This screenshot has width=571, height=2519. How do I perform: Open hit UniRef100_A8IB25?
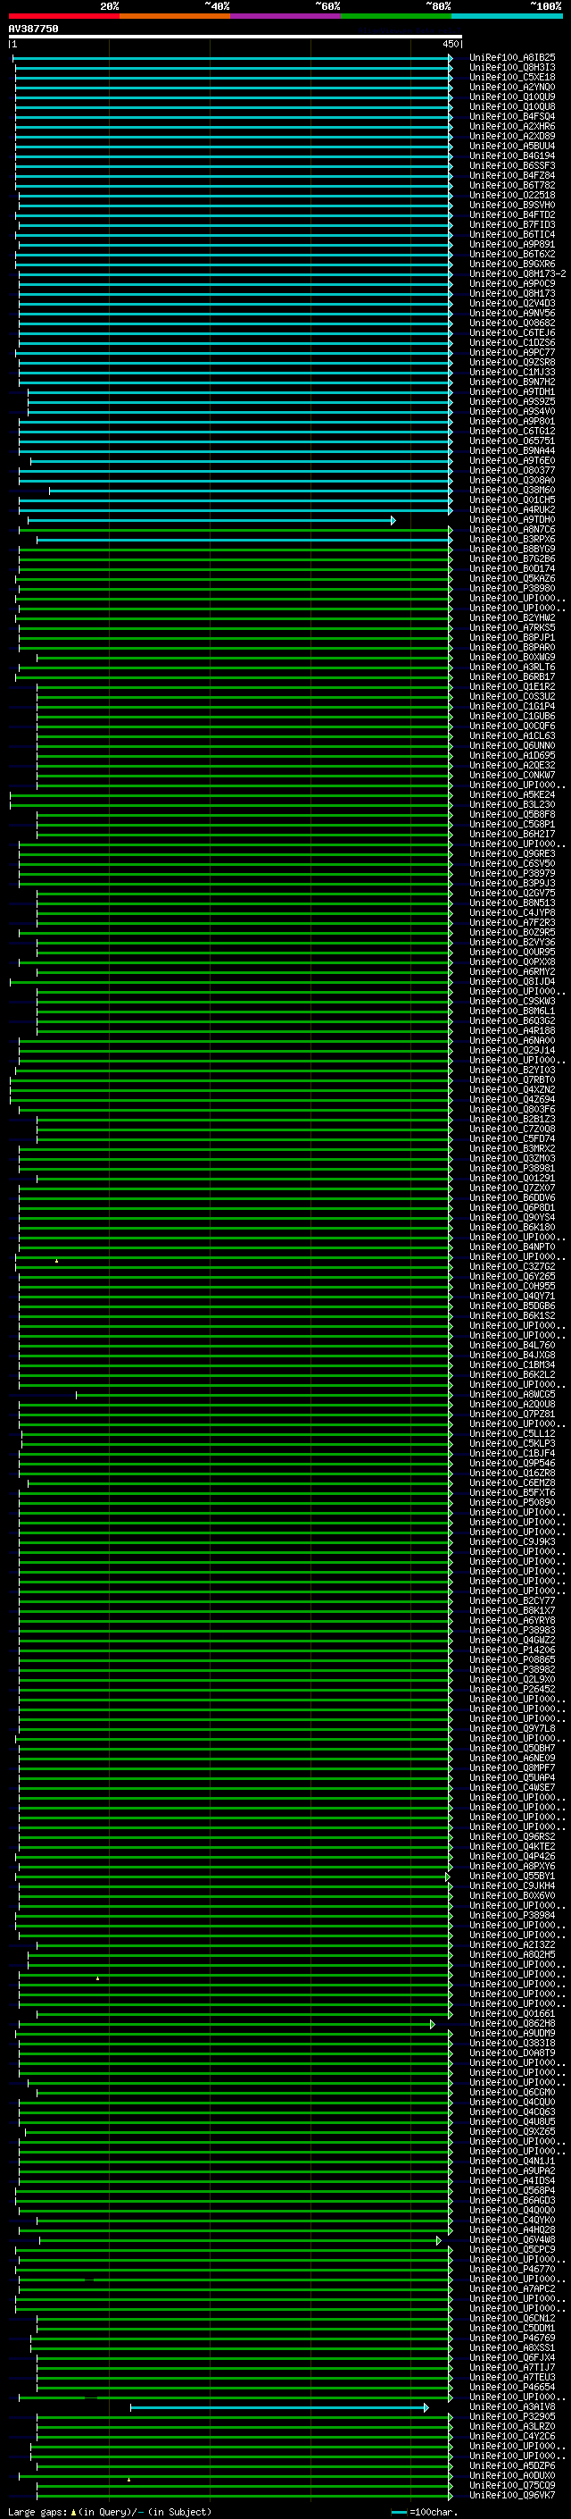coord(512,58)
